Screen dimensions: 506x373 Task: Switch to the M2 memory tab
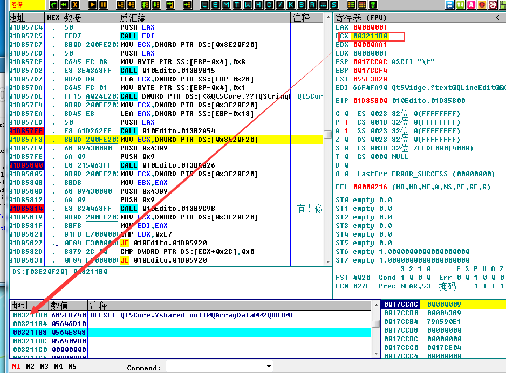tap(30, 366)
